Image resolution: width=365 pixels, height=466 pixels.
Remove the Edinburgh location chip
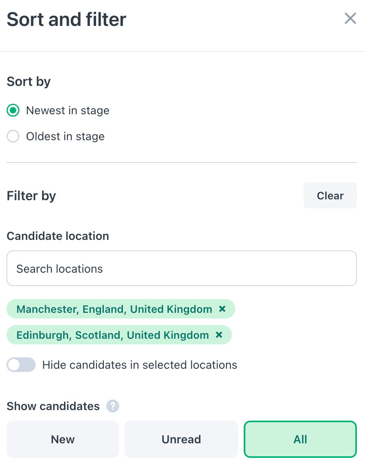(x=219, y=335)
